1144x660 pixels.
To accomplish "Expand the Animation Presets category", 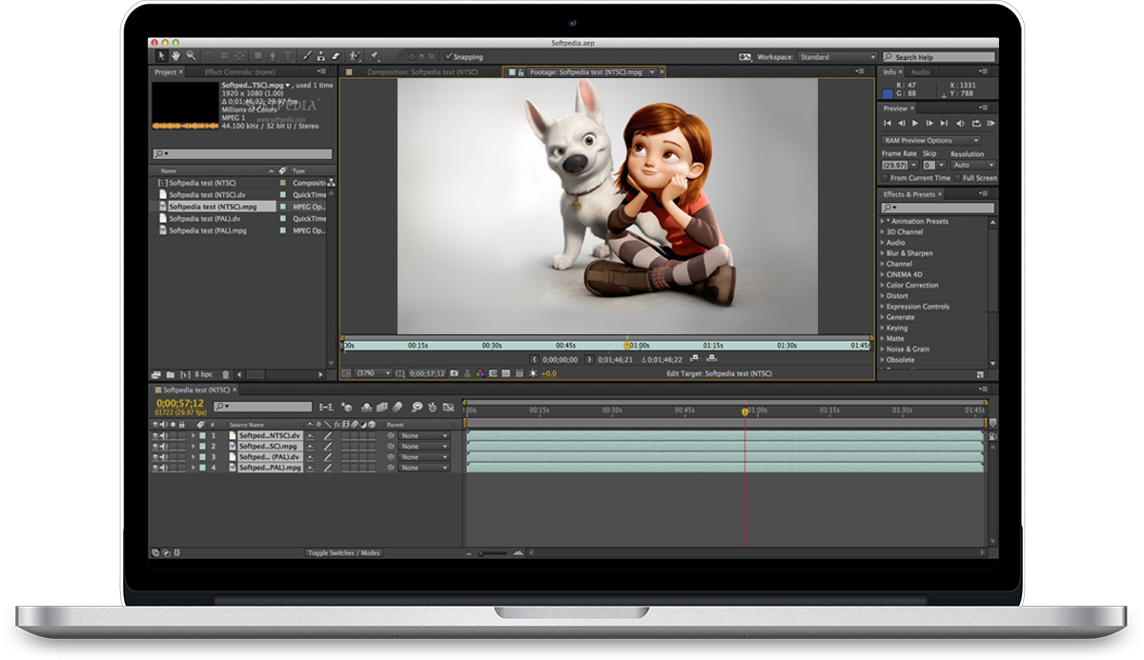I will point(882,222).
